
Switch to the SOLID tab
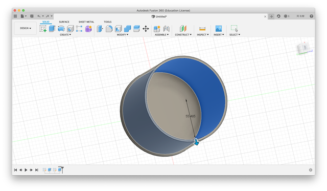coord(45,22)
